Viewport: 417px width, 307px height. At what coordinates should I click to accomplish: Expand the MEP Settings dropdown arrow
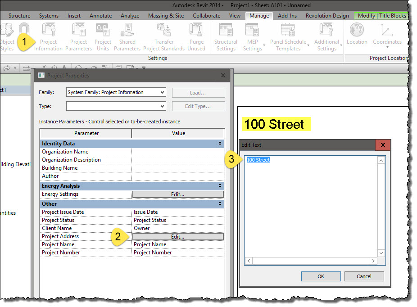pos(264,45)
